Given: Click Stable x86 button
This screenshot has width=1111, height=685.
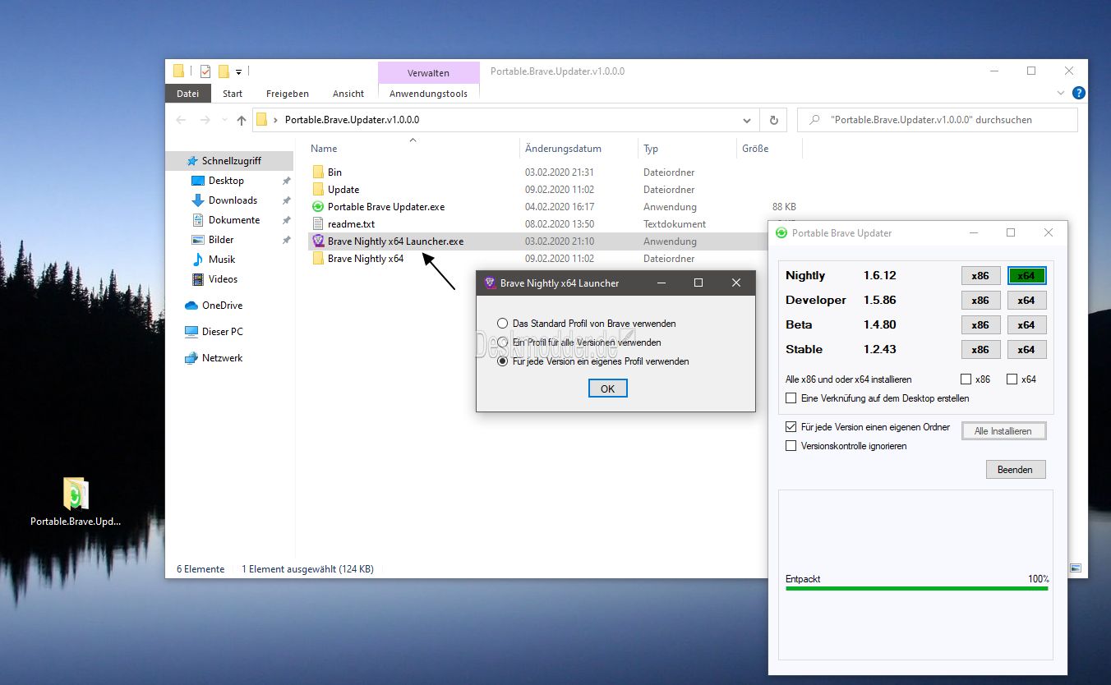Looking at the screenshot, I should [x=980, y=350].
